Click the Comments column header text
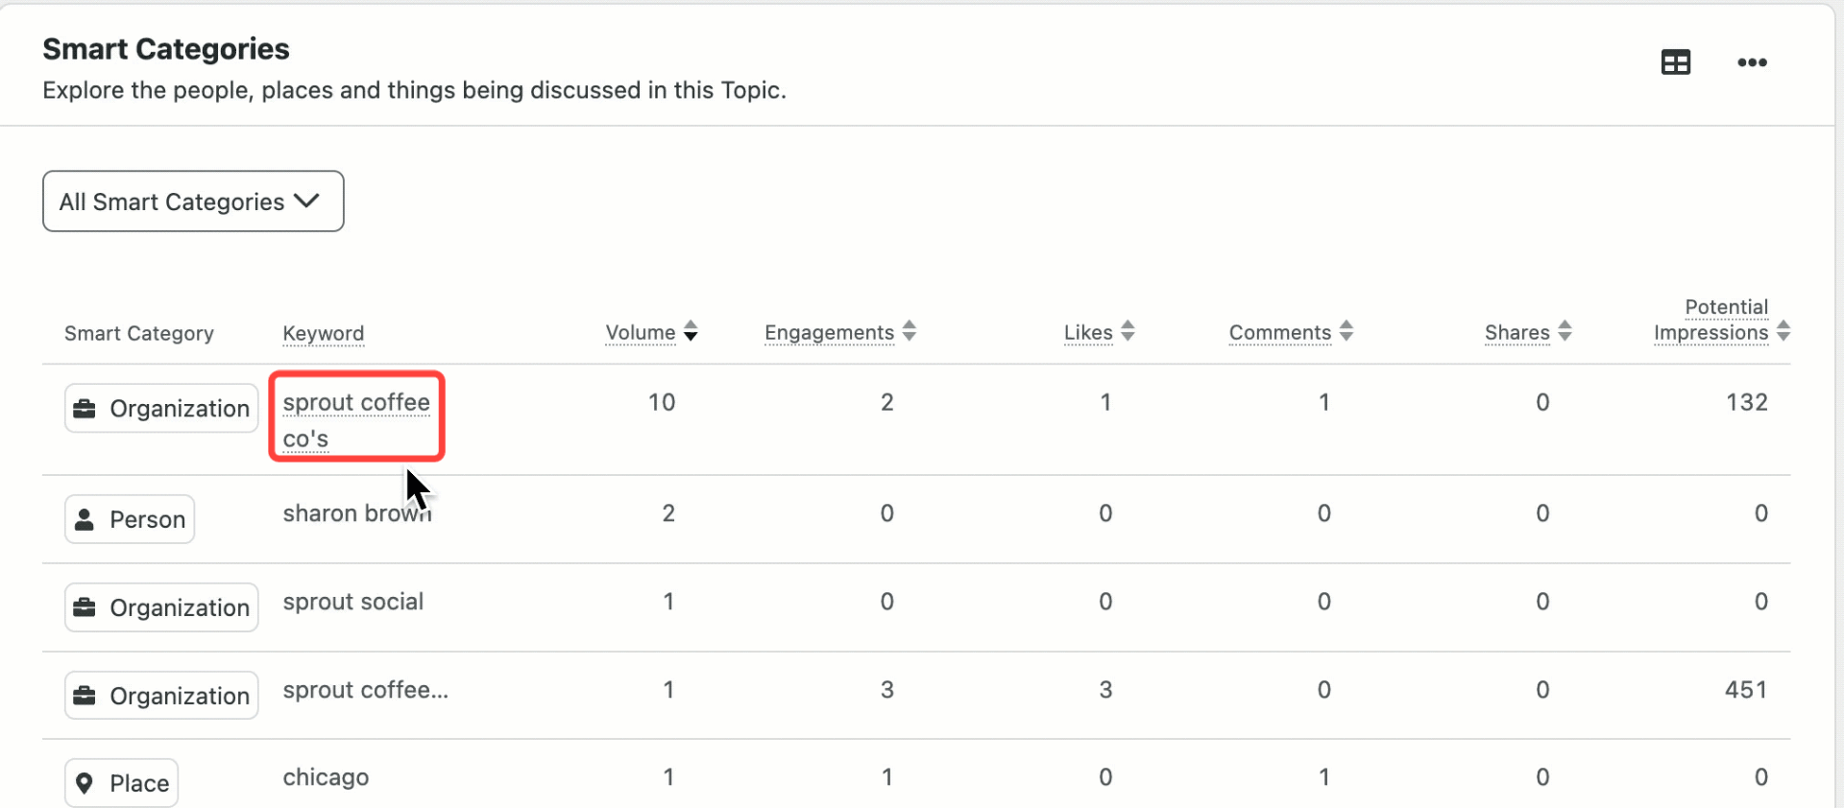Screen dimensions: 1844x808 point(1280,332)
